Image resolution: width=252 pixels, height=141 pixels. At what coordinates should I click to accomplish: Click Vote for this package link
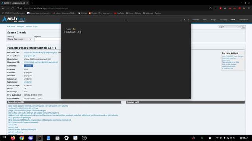tap(229, 64)
